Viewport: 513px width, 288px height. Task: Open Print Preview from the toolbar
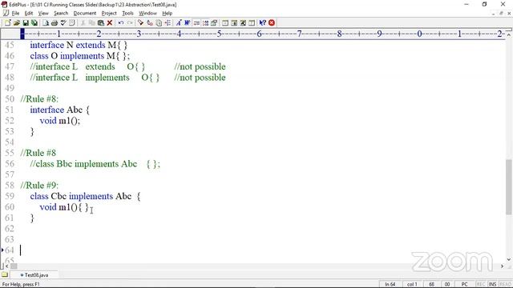[46, 22]
